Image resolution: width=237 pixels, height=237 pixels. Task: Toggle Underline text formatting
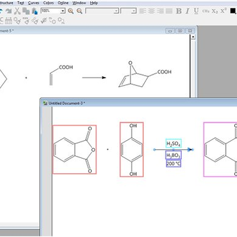pyautogui.click(x=196, y=11)
